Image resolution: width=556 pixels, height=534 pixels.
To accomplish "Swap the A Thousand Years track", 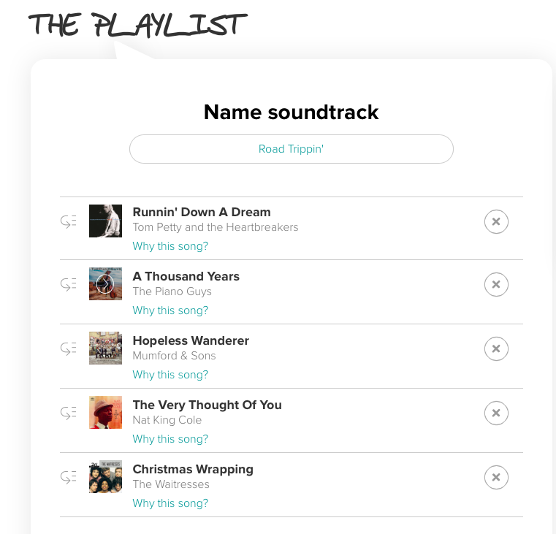I will tap(69, 285).
